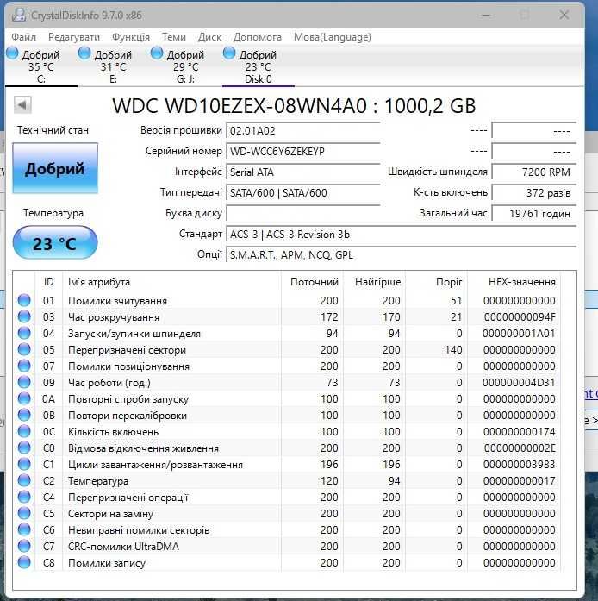Click the CrystalDiskInfo app icon in title bar
Image resolution: width=598 pixels, height=601 pixels.
(18, 15)
